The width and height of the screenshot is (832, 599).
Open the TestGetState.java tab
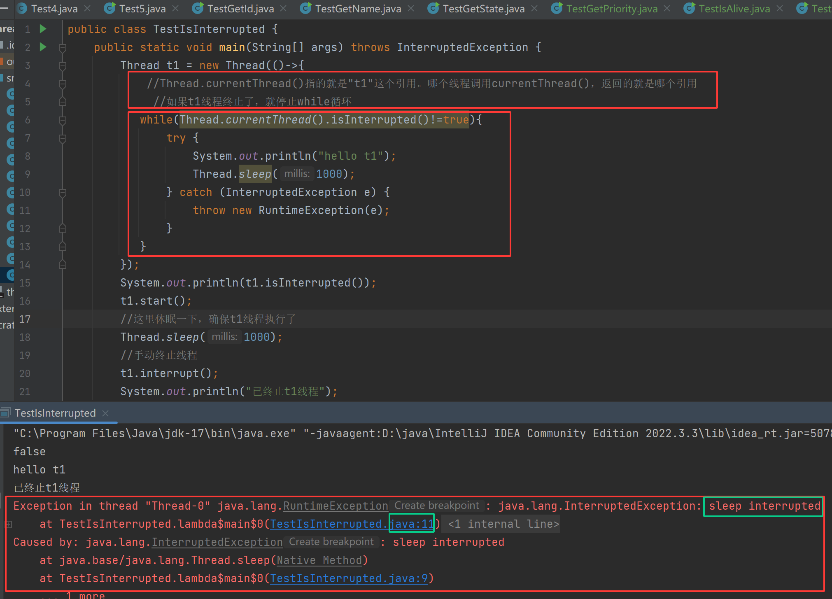[483, 8]
